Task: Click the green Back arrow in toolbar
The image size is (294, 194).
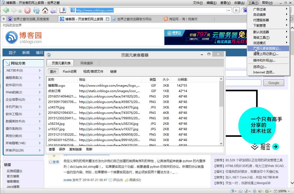Action: click(x=6, y=10)
